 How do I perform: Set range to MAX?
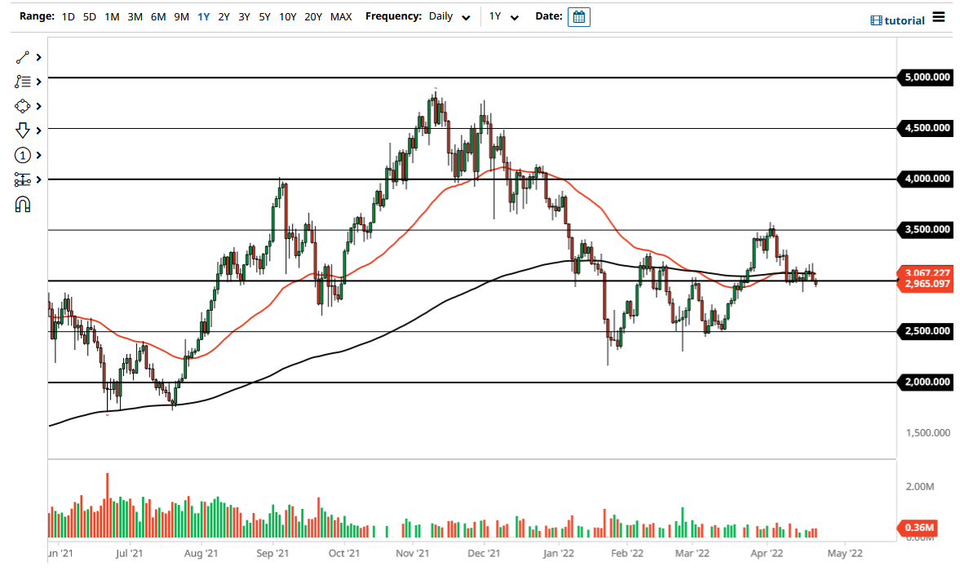click(x=341, y=17)
